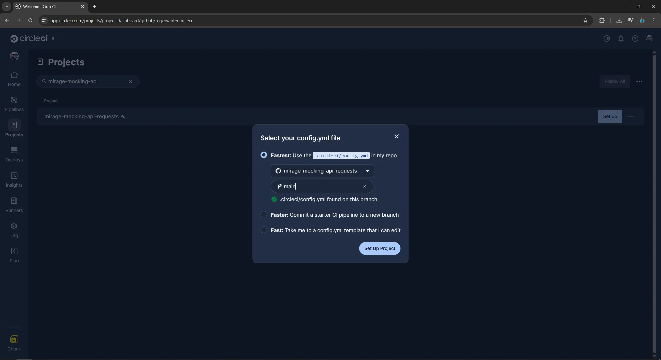The image size is (661, 360).
Task: Select Projects in sidebar
Action: [x=14, y=129]
